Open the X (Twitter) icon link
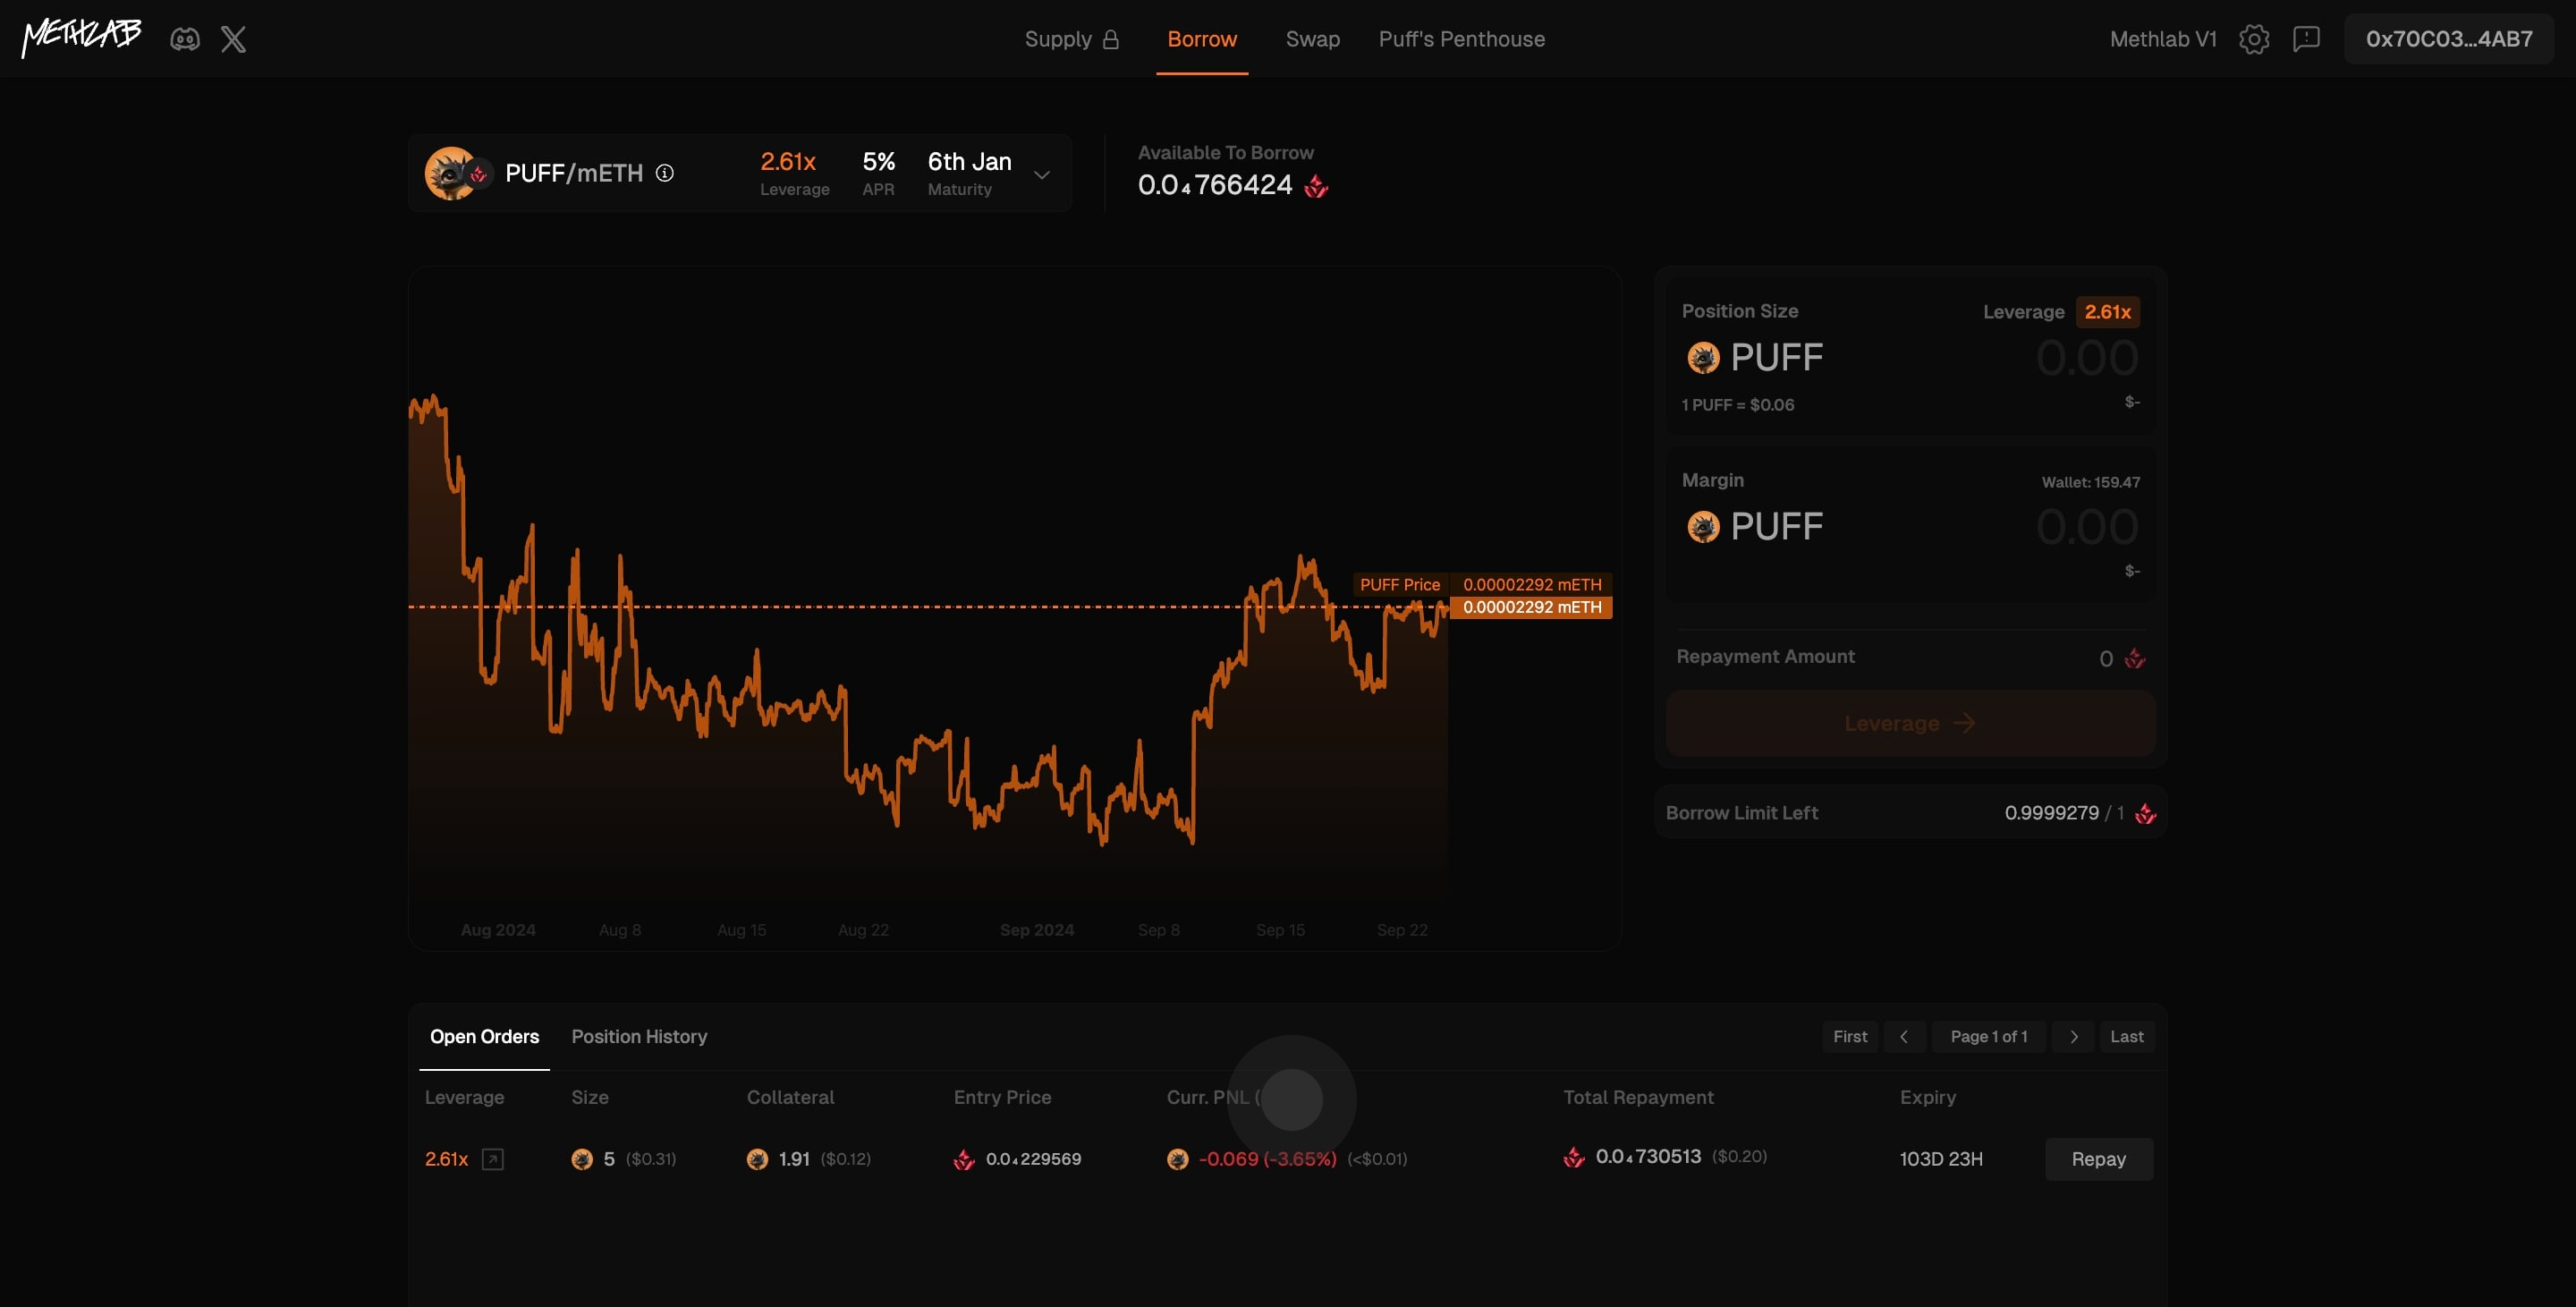Image resolution: width=2576 pixels, height=1307 pixels. pyautogui.click(x=233, y=39)
